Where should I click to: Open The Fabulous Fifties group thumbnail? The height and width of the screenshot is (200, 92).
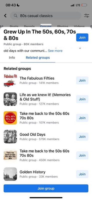point(10,80)
